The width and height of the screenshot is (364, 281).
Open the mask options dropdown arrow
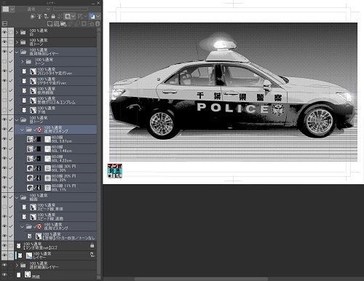coord(74,16)
